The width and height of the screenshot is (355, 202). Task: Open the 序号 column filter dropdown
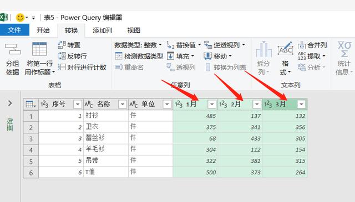(x=78, y=104)
